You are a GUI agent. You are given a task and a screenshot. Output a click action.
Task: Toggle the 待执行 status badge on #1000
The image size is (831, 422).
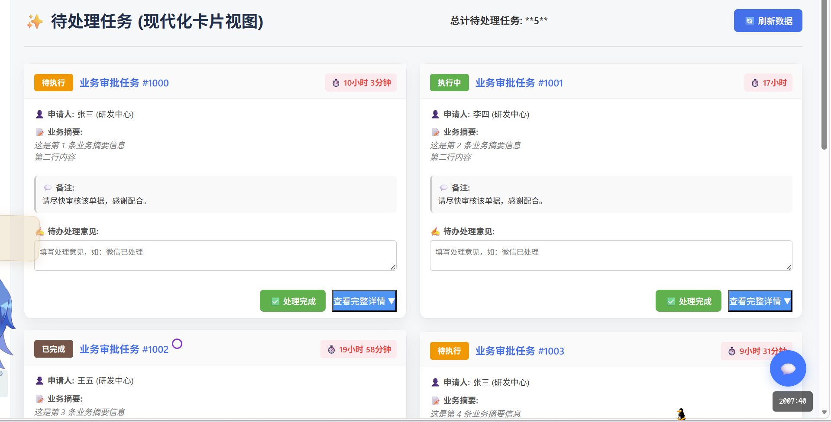pyautogui.click(x=54, y=83)
